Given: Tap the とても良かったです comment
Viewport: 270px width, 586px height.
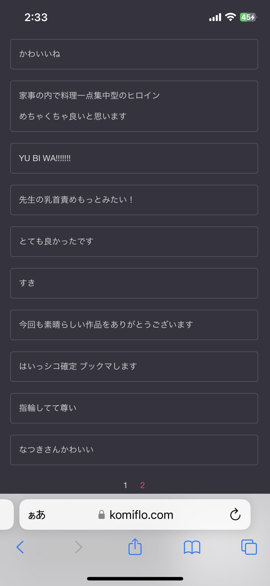Looking at the screenshot, I should pos(134,242).
